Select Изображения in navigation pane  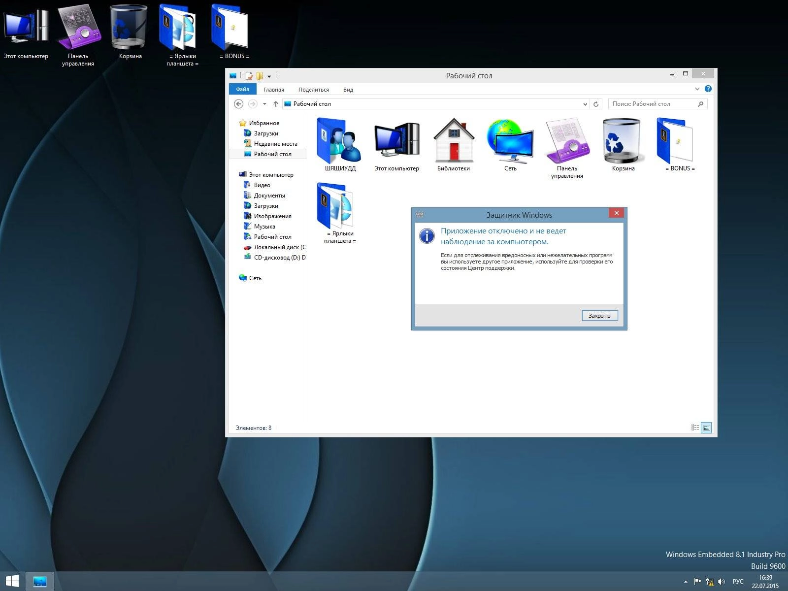coord(267,216)
